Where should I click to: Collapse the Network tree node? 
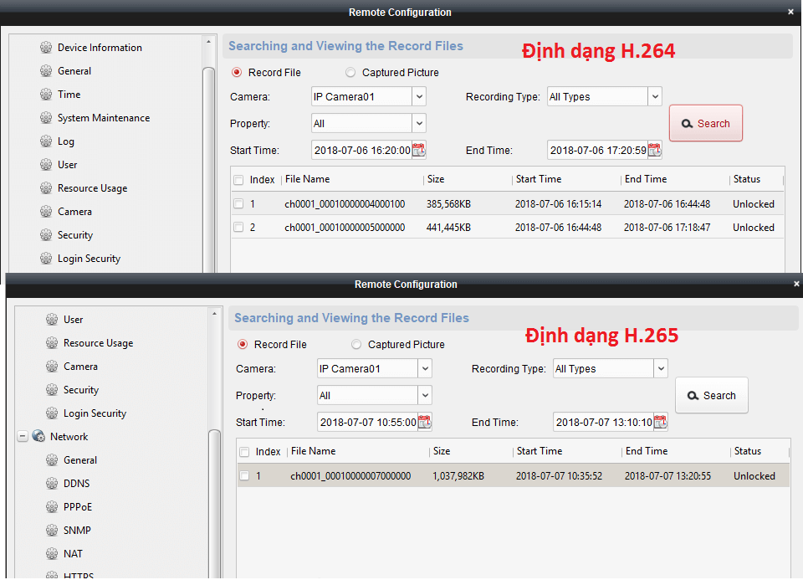pyautogui.click(x=23, y=437)
